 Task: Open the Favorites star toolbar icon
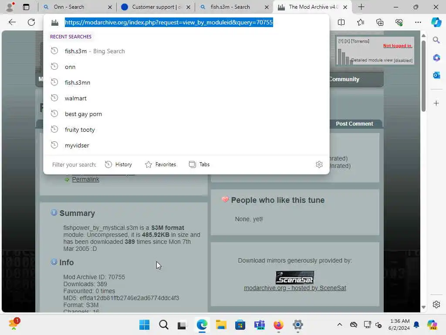pos(360,22)
